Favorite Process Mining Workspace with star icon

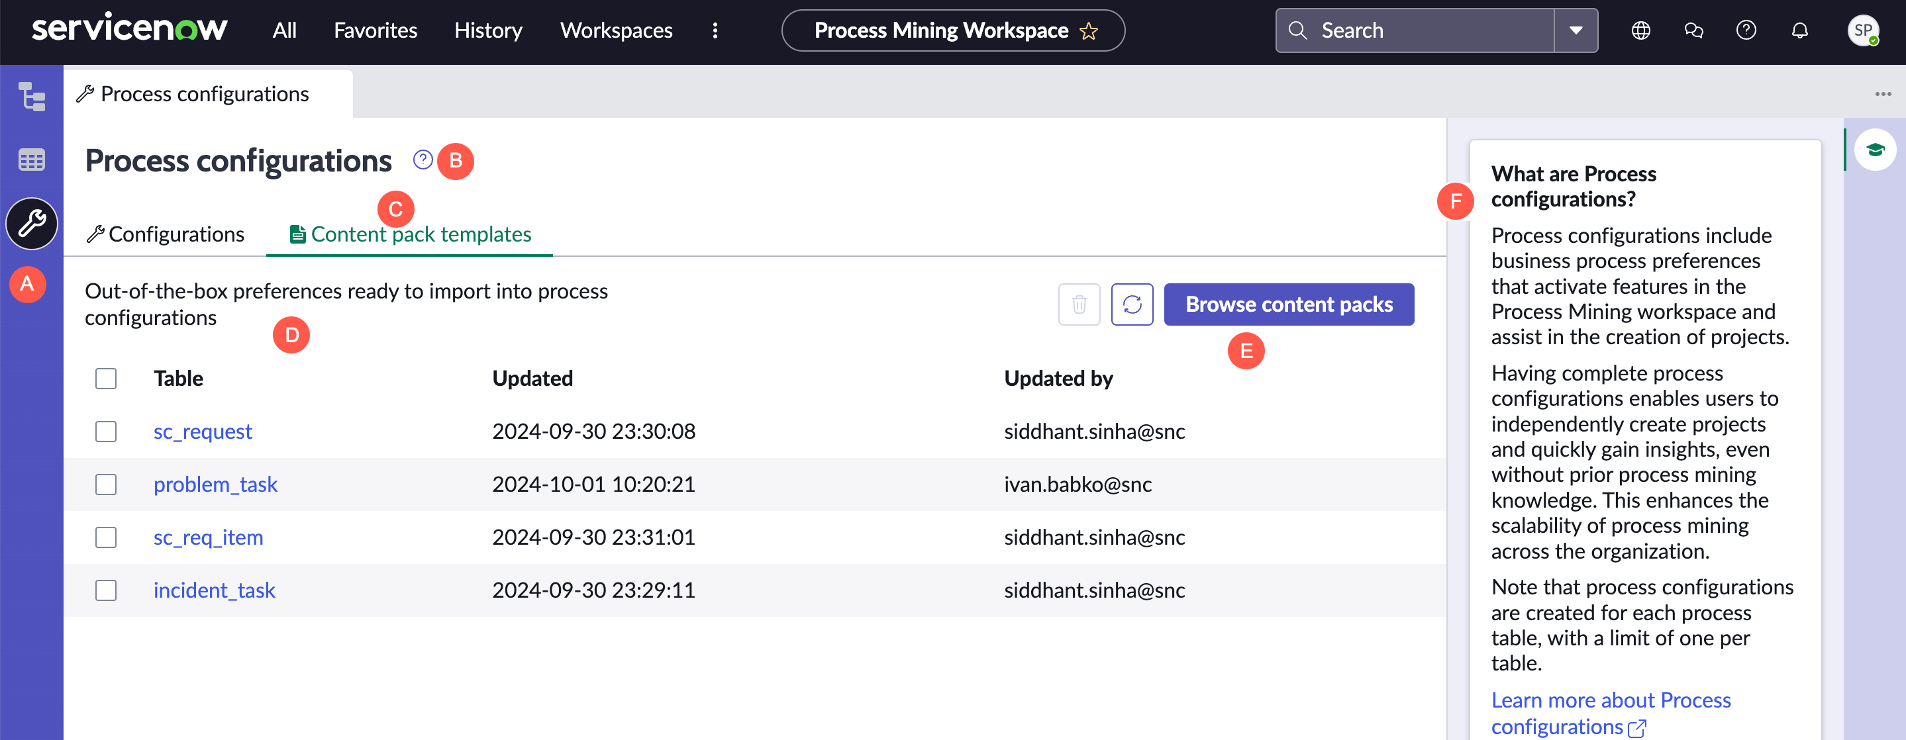click(x=1088, y=31)
